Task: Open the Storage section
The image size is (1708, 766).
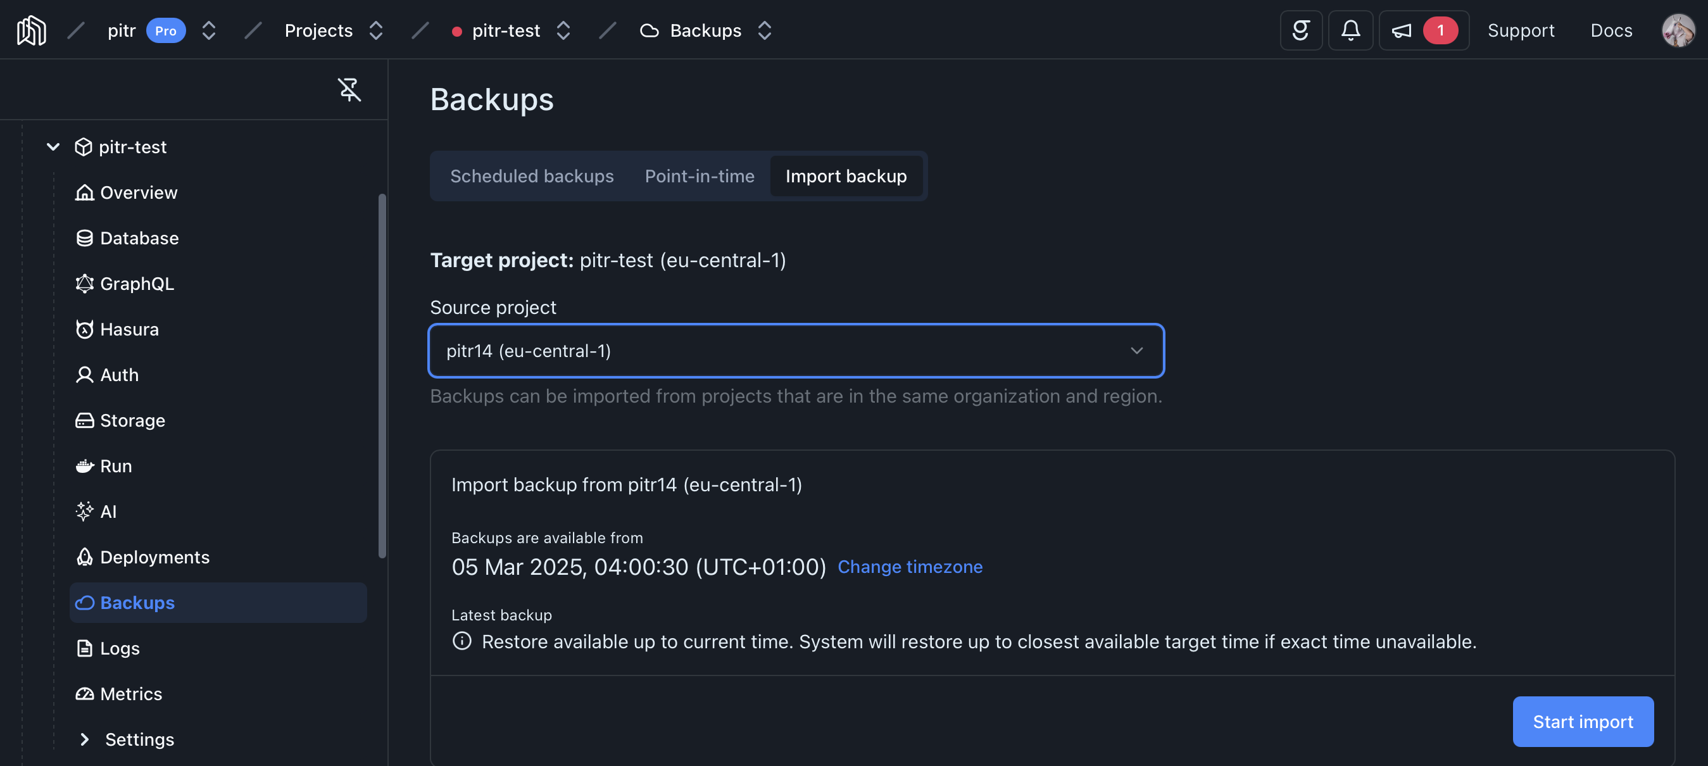Action: click(x=132, y=420)
